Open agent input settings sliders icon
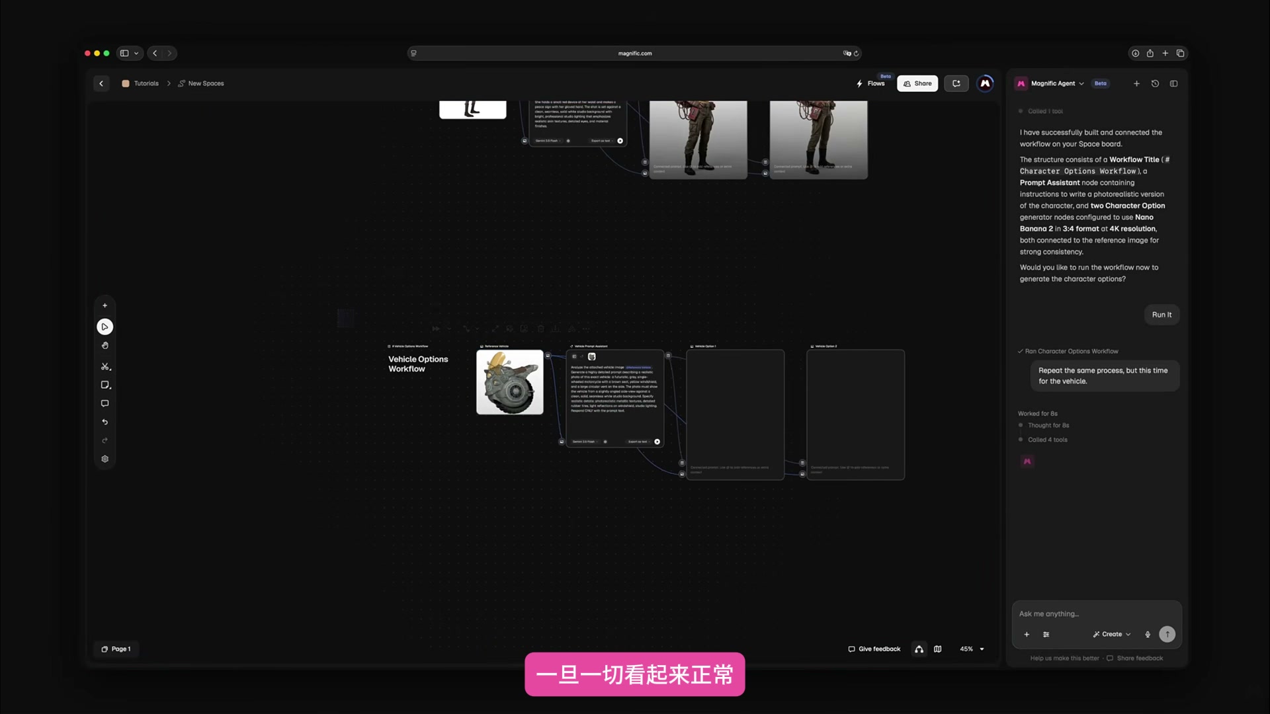This screenshot has height=714, width=1270. [1046, 634]
